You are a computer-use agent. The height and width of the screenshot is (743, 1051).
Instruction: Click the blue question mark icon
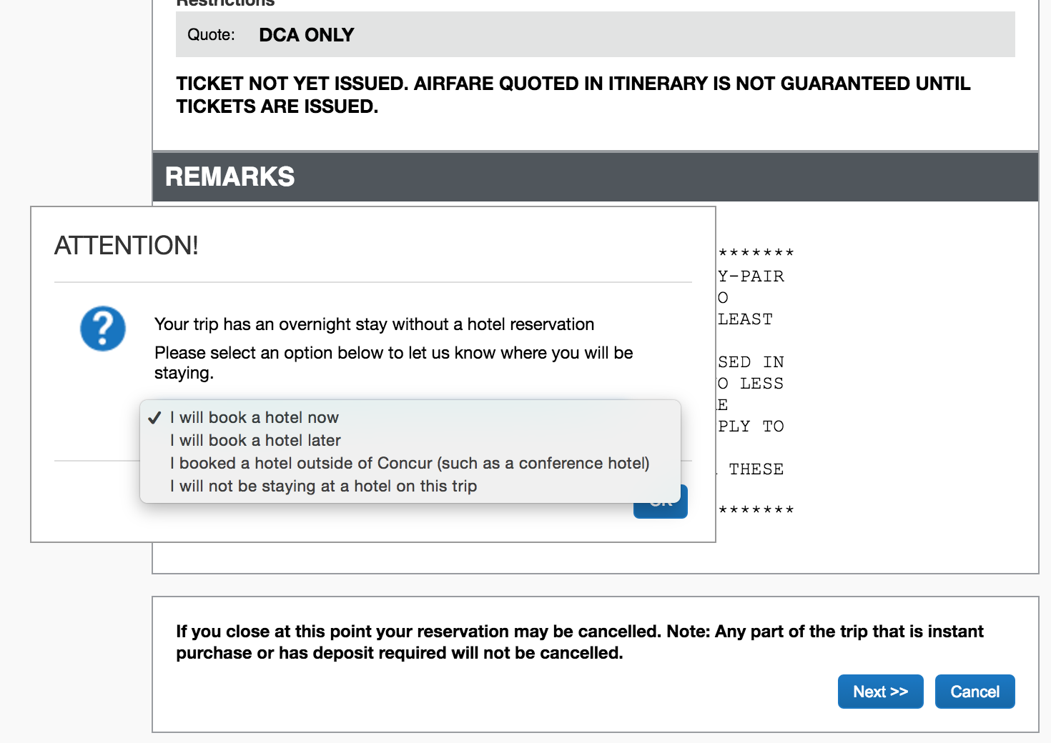tap(103, 329)
